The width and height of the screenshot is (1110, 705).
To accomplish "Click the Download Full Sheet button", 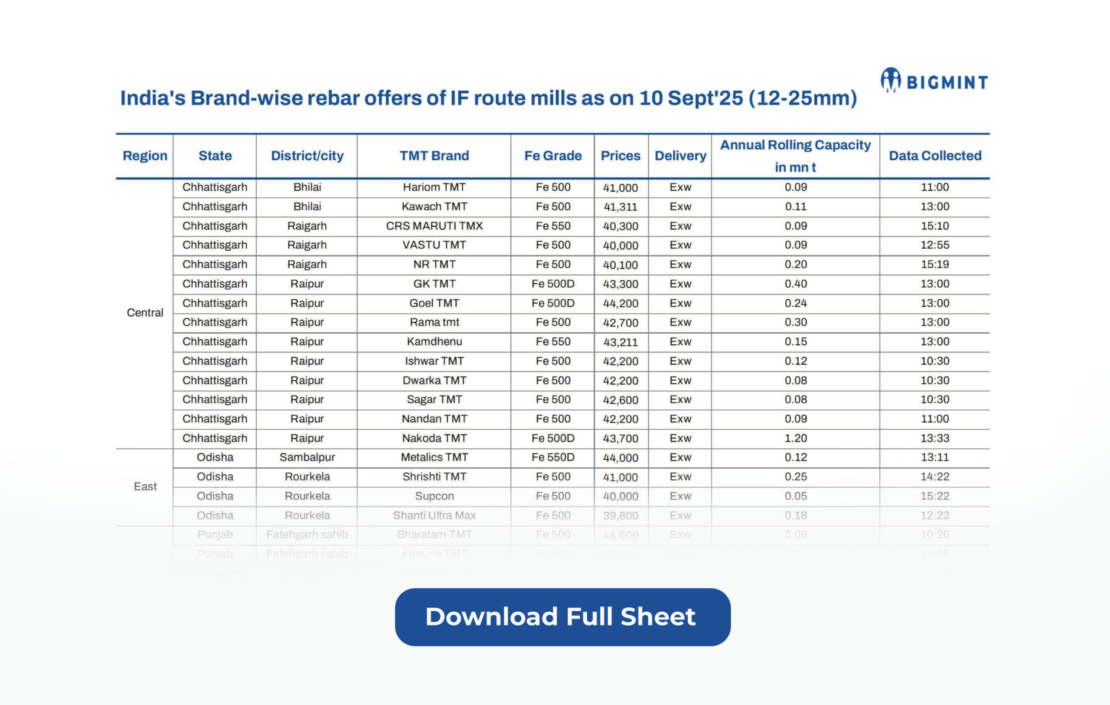I will 562,617.
